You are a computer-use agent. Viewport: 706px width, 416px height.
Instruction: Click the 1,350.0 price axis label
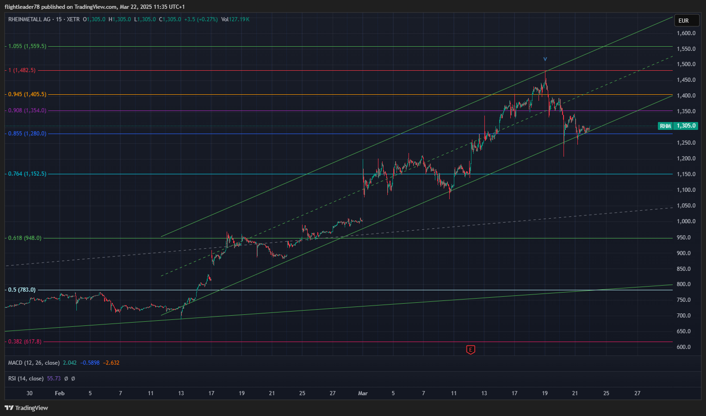[x=686, y=111]
